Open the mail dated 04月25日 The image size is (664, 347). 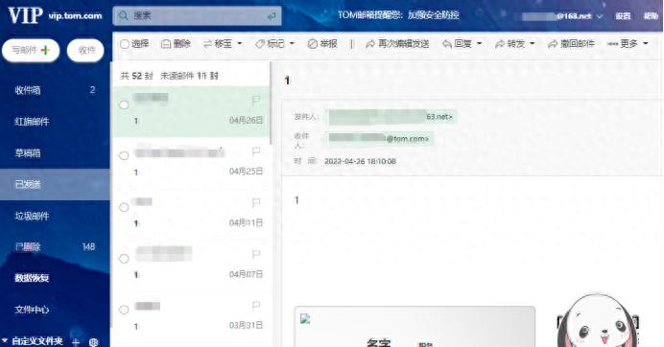[x=191, y=163]
